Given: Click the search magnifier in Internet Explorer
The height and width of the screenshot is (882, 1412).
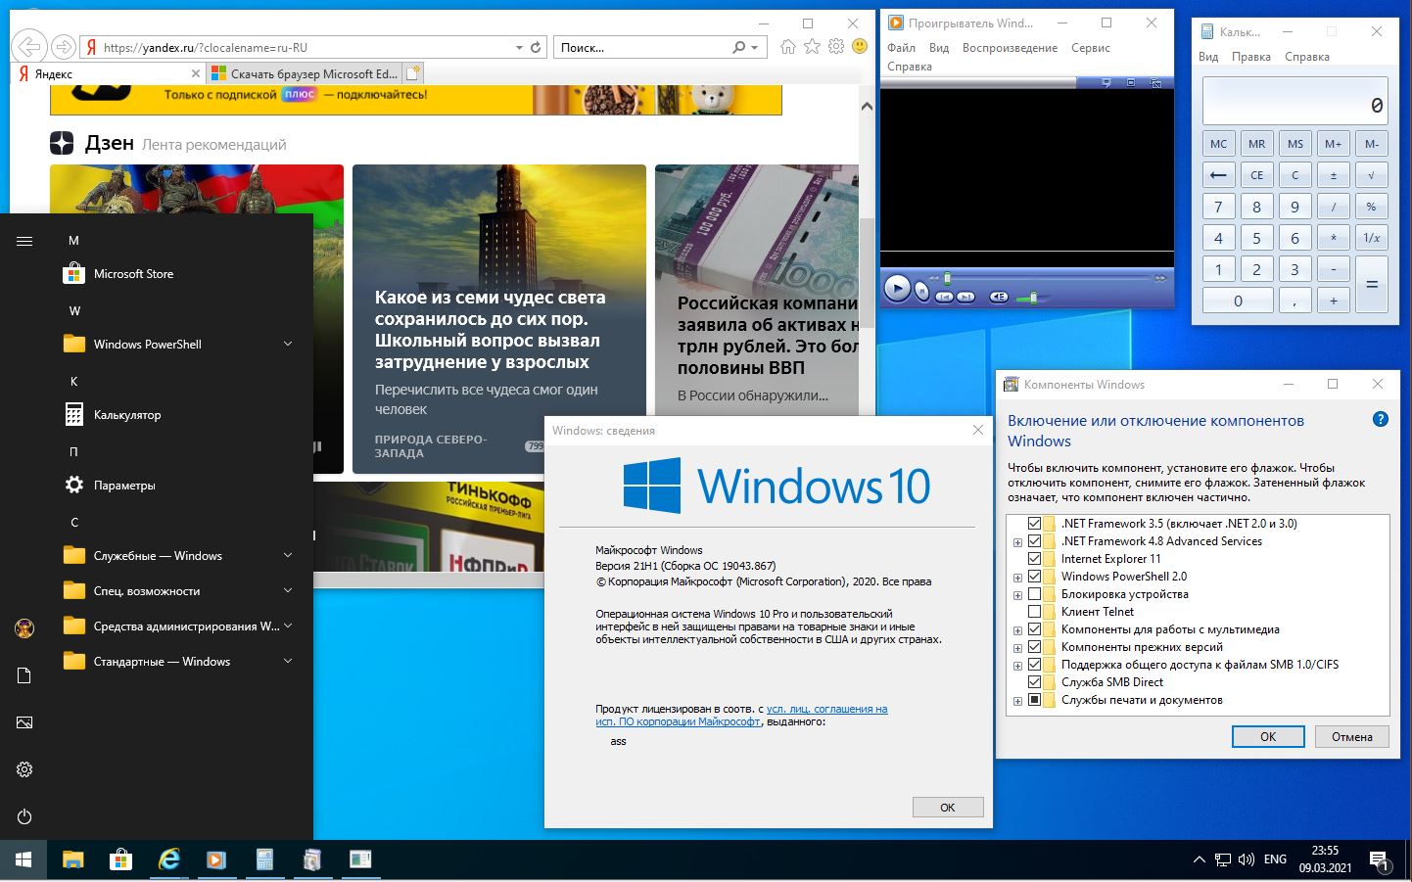Looking at the screenshot, I should [739, 47].
